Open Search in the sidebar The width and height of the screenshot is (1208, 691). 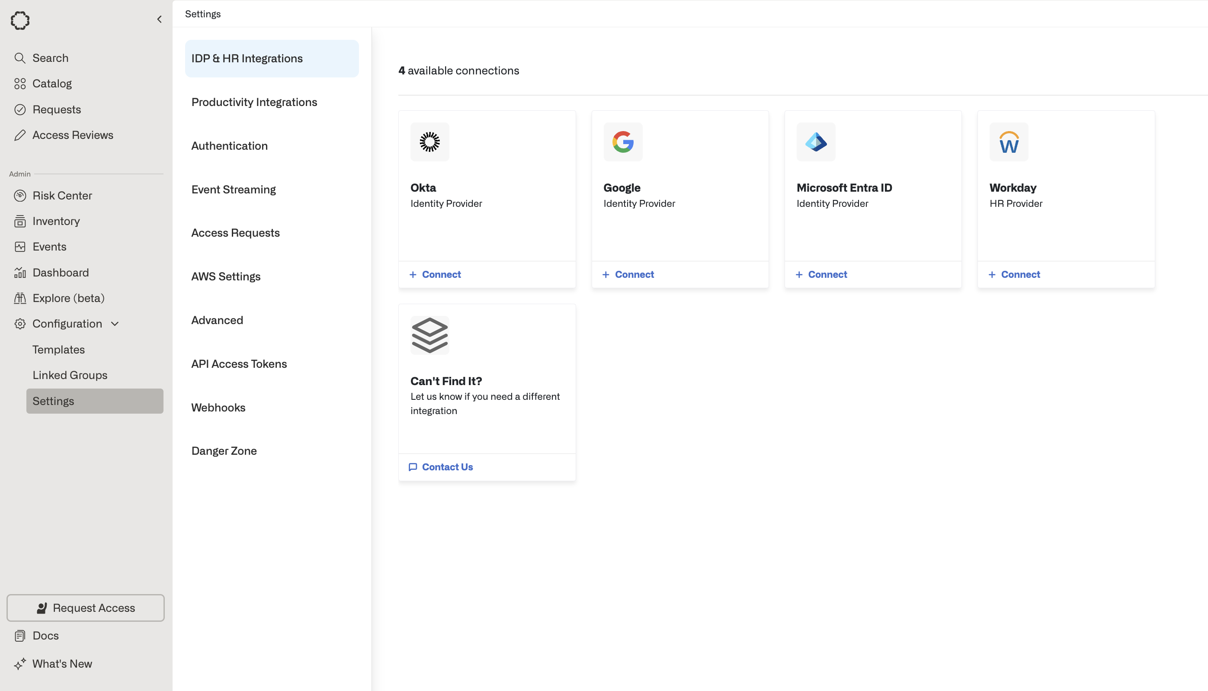click(x=50, y=58)
